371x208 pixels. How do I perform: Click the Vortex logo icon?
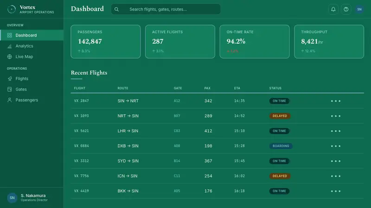[11, 9]
